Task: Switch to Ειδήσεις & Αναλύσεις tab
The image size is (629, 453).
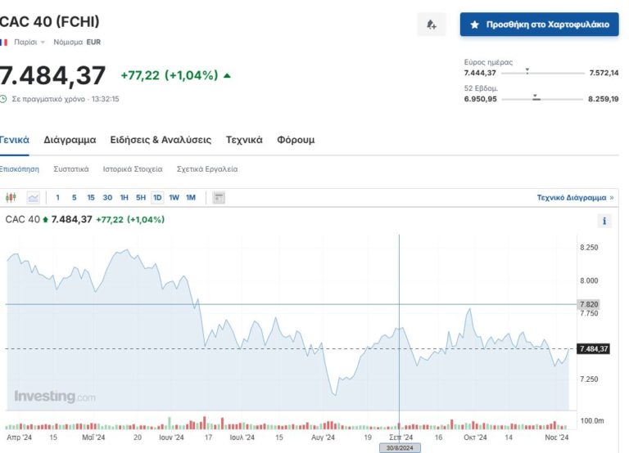Action: pyautogui.click(x=161, y=140)
